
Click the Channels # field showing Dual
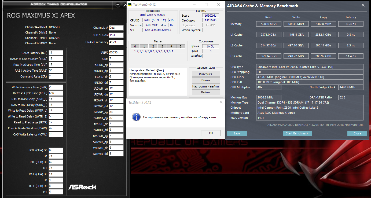(x=116, y=28)
